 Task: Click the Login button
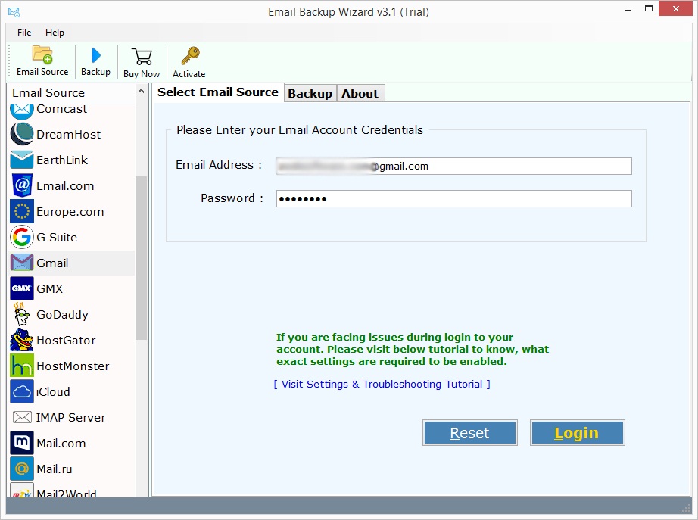point(578,433)
